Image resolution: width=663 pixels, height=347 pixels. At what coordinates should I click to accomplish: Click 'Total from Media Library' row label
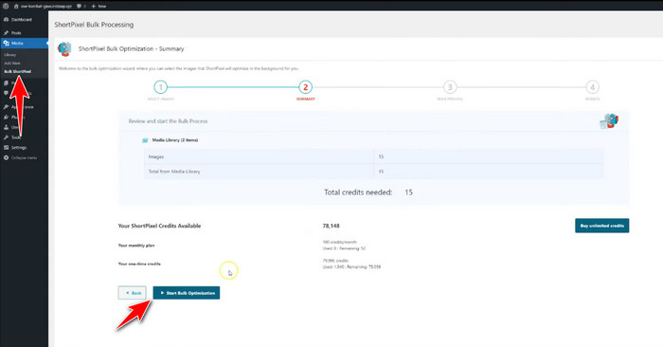click(x=174, y=172)
